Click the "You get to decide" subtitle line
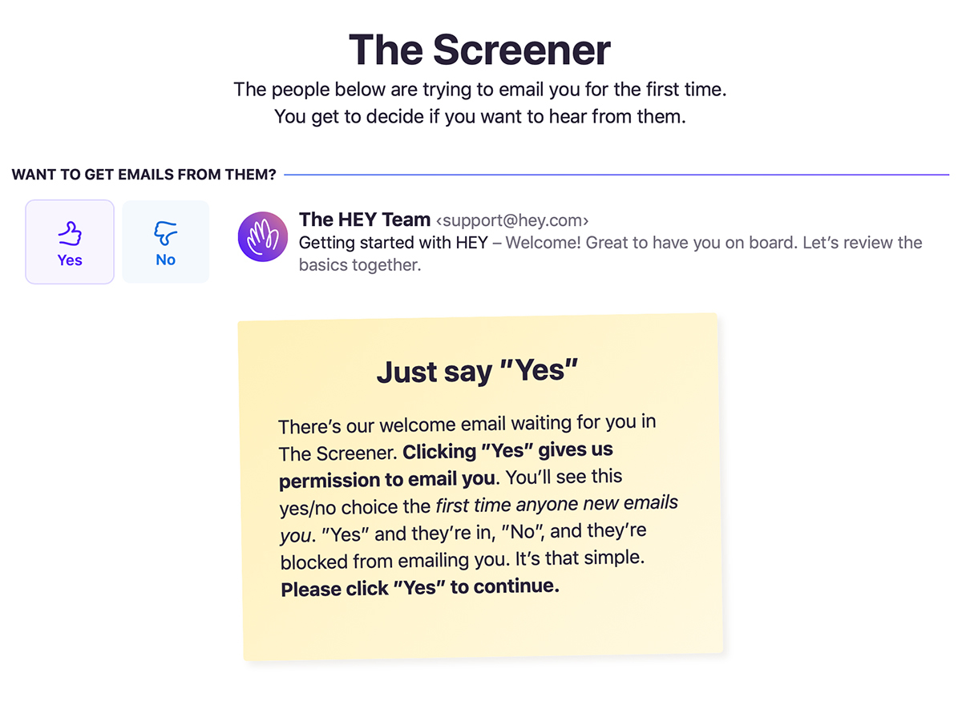The height and width of the screenshot is (721, 962). 480,117
